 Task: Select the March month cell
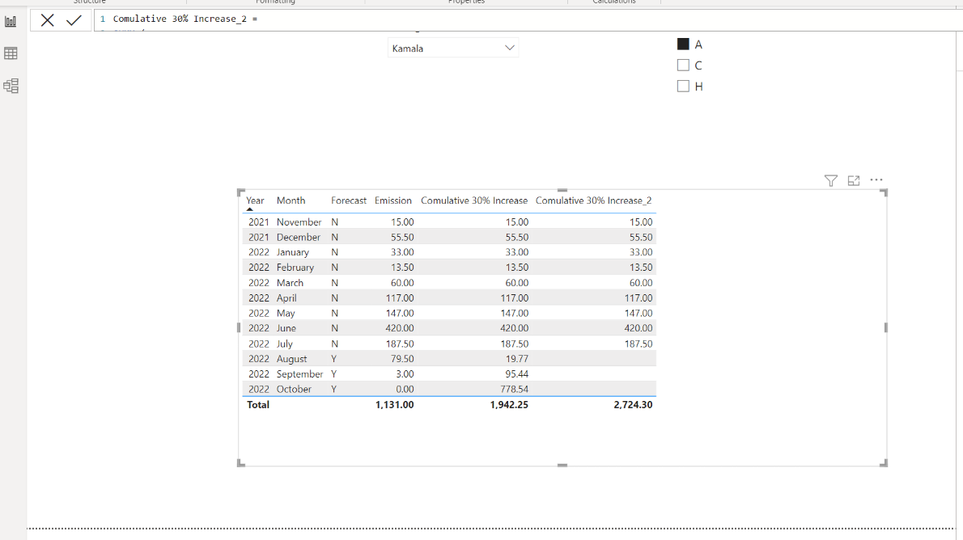(x=290, y=283)
